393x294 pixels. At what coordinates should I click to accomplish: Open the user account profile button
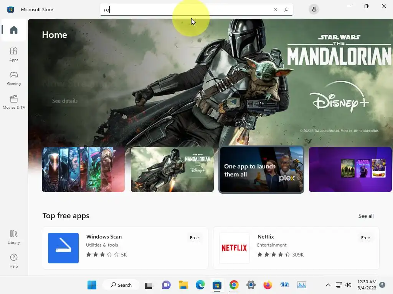pos(314,10)
